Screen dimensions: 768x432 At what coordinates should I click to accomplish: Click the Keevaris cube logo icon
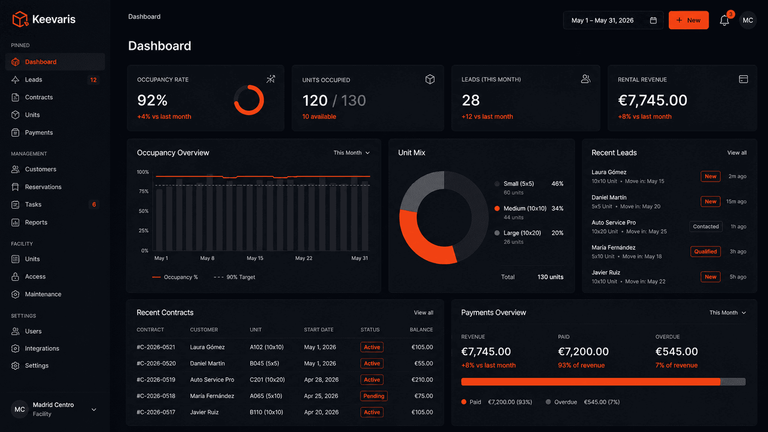(20, 19)
